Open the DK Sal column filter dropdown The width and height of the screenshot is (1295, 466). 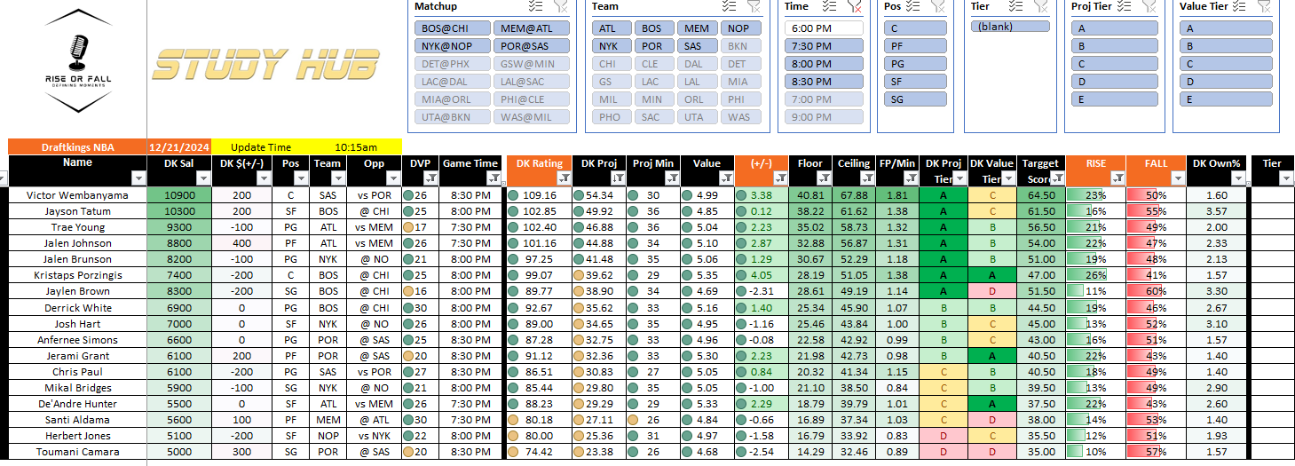(202, 178)
